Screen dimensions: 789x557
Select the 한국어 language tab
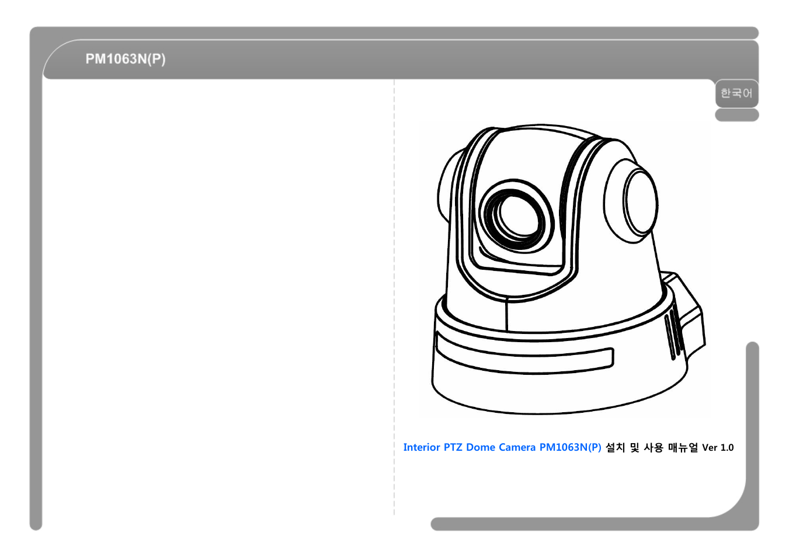tap(736, 93)
